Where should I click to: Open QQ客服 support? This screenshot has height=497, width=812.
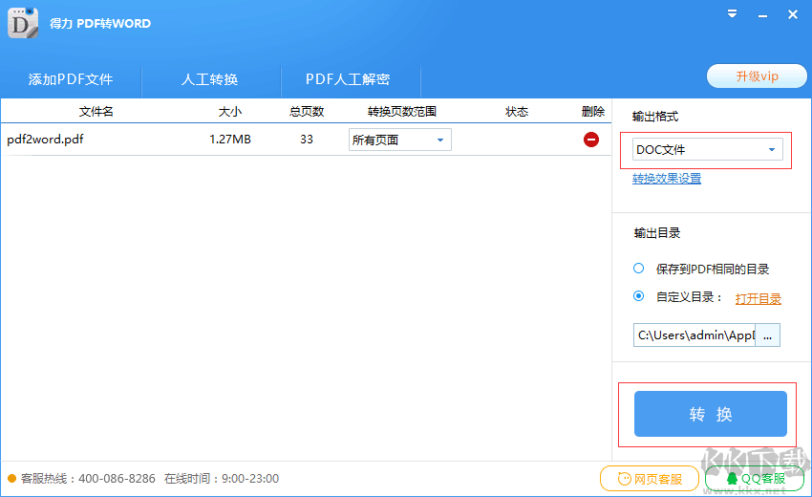(x=755, y=479)
